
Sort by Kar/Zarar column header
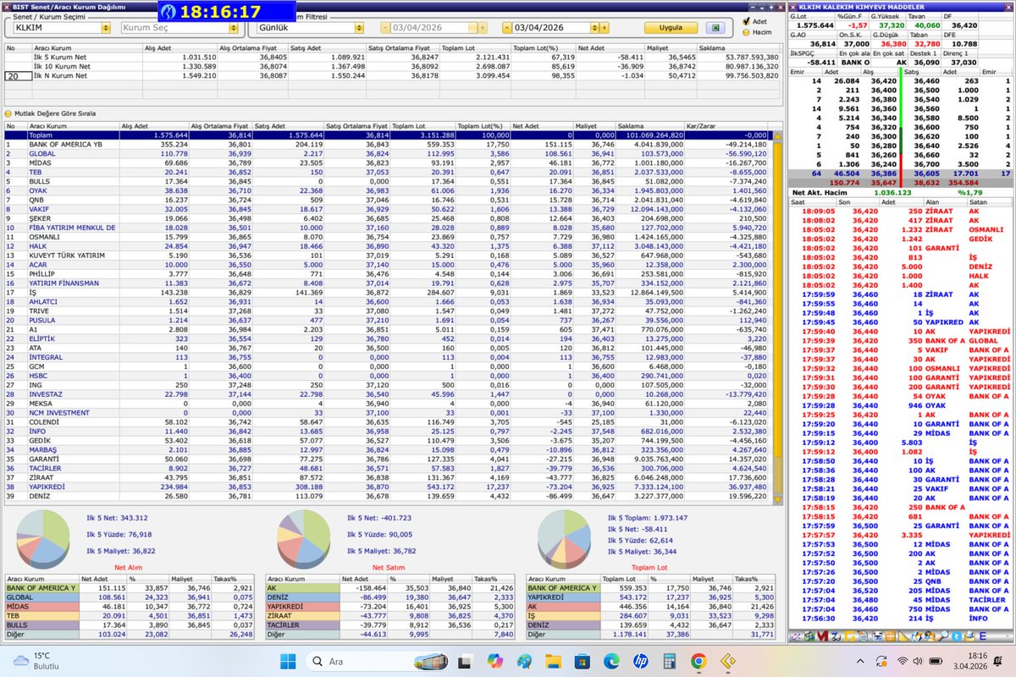coord(726,125)
